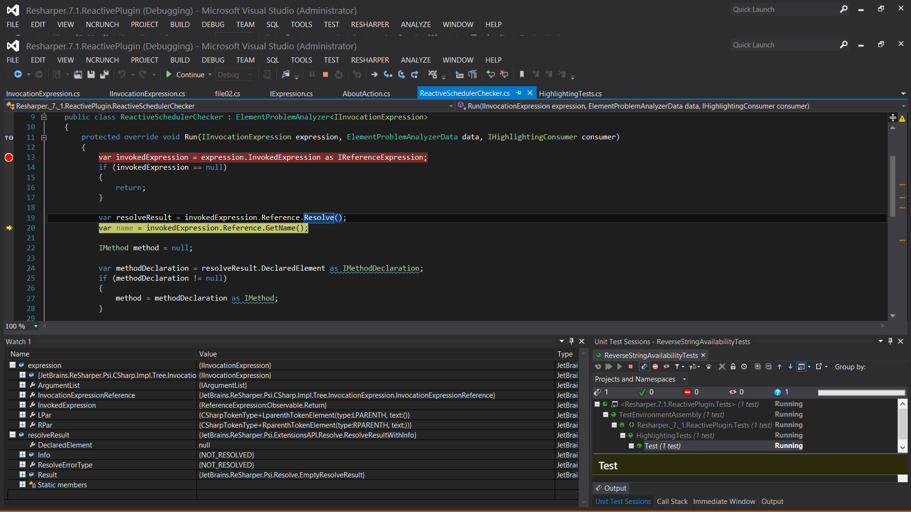The height and width of the screenshot is (512, 911).
Task: Toggle the Lock session padlock
Action: click(733, 366)
